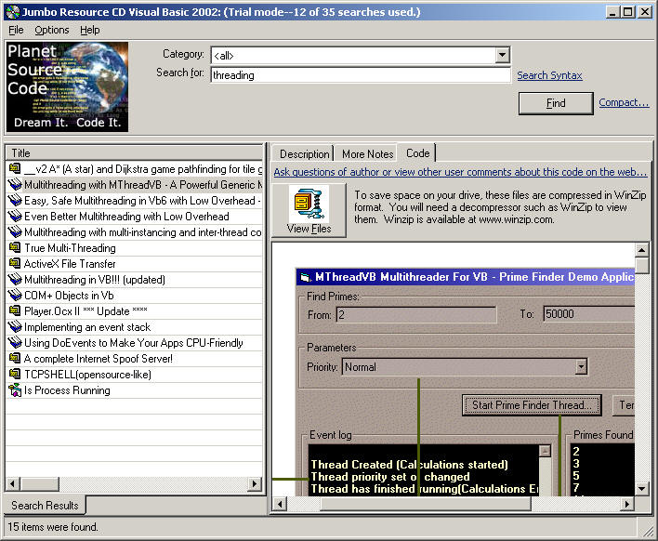This screenshot has height=541, width=658.
Task: Click the icon beside 'COM+ Objects in Vb'
Action: coord(15,295)
